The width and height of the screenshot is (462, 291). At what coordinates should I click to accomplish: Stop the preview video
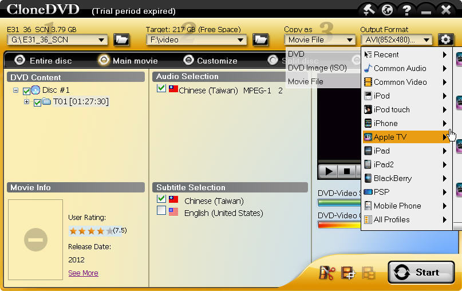(x=347, y=171)
